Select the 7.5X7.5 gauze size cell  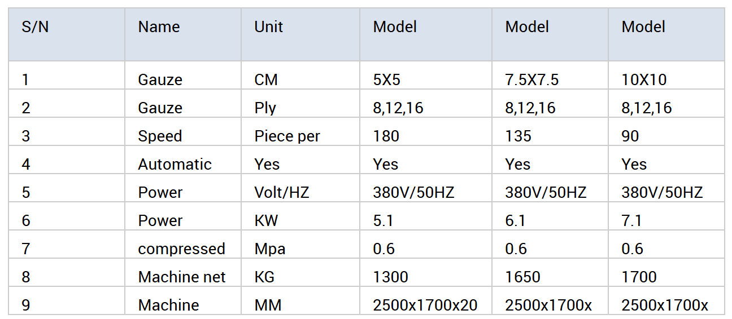point(531,80)
